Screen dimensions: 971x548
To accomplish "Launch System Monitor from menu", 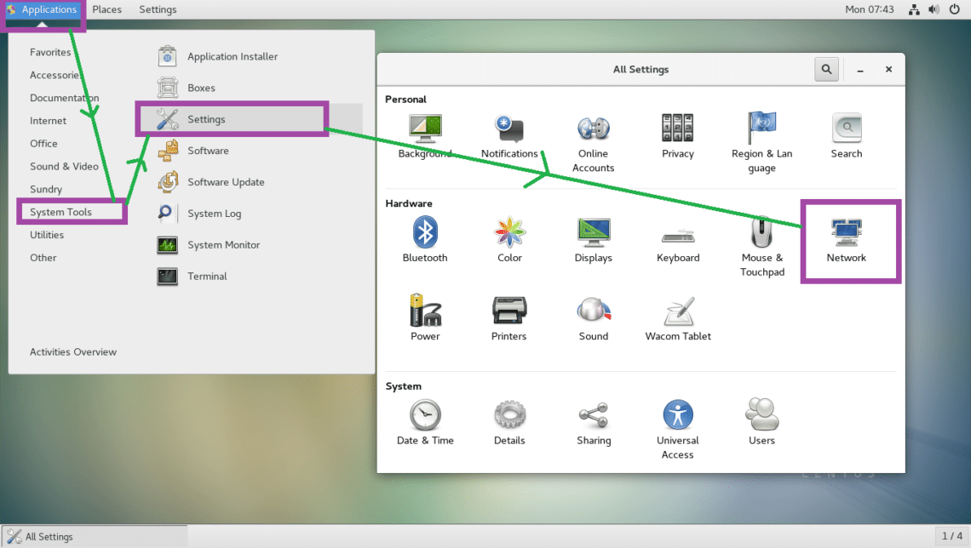I will pyautogui.click(x=223, y=245).
